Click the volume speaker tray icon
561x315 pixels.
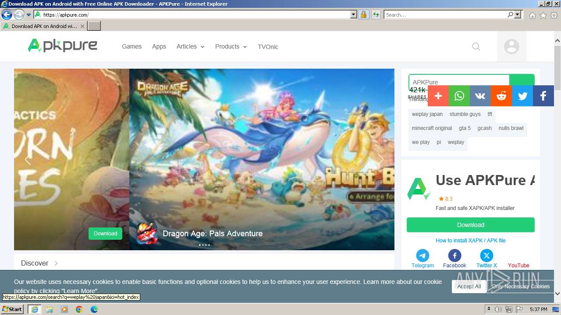click(x=498, y=309)
